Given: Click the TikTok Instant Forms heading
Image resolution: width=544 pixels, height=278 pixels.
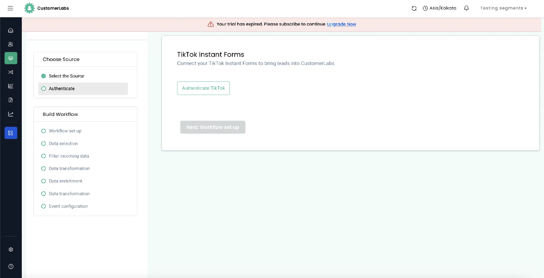Looking at the screenshot, I should [210, 54].
